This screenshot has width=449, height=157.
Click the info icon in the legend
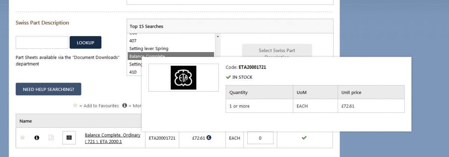point(125,106)
